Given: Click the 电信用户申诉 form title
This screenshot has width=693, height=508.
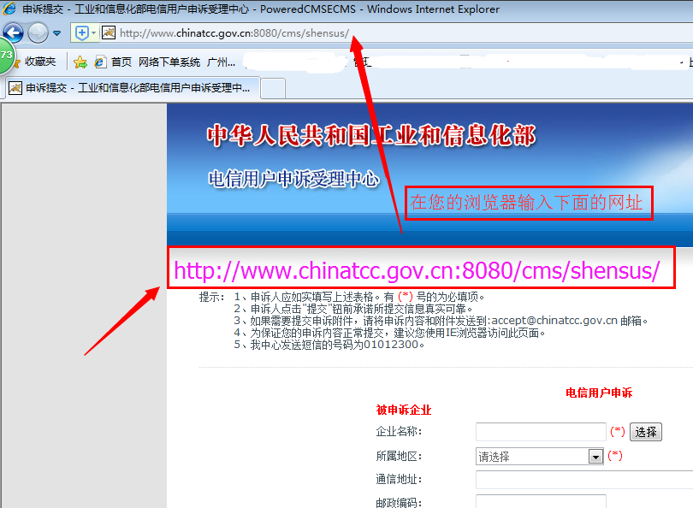Looking at the screenshot, I should click(x=599, y=393).
